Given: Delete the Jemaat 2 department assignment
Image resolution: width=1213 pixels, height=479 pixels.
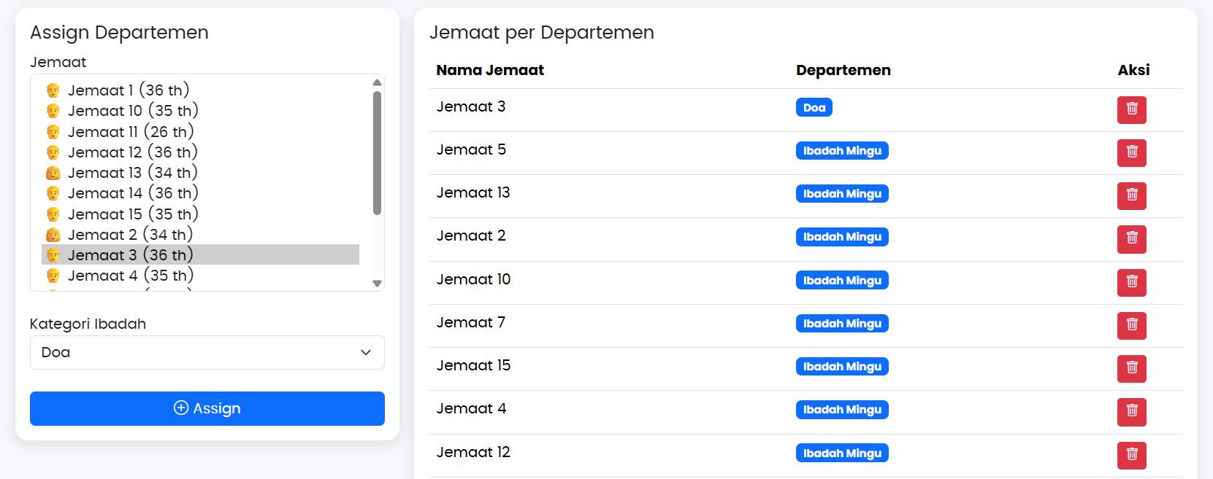Looking at the screenshot, I should 1131,238.
